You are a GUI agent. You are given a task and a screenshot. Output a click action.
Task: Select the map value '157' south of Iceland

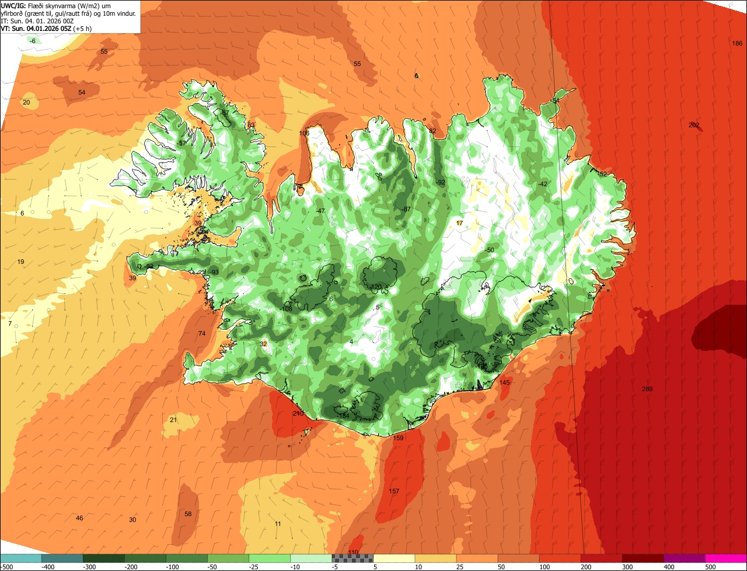(x=394, y=492)
